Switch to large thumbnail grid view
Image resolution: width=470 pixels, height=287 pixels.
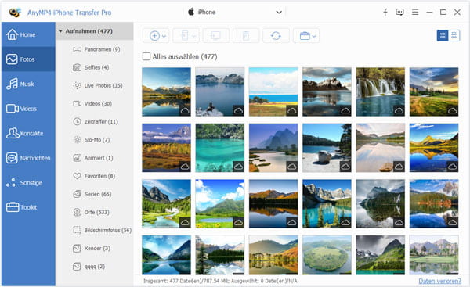point(443,36)
